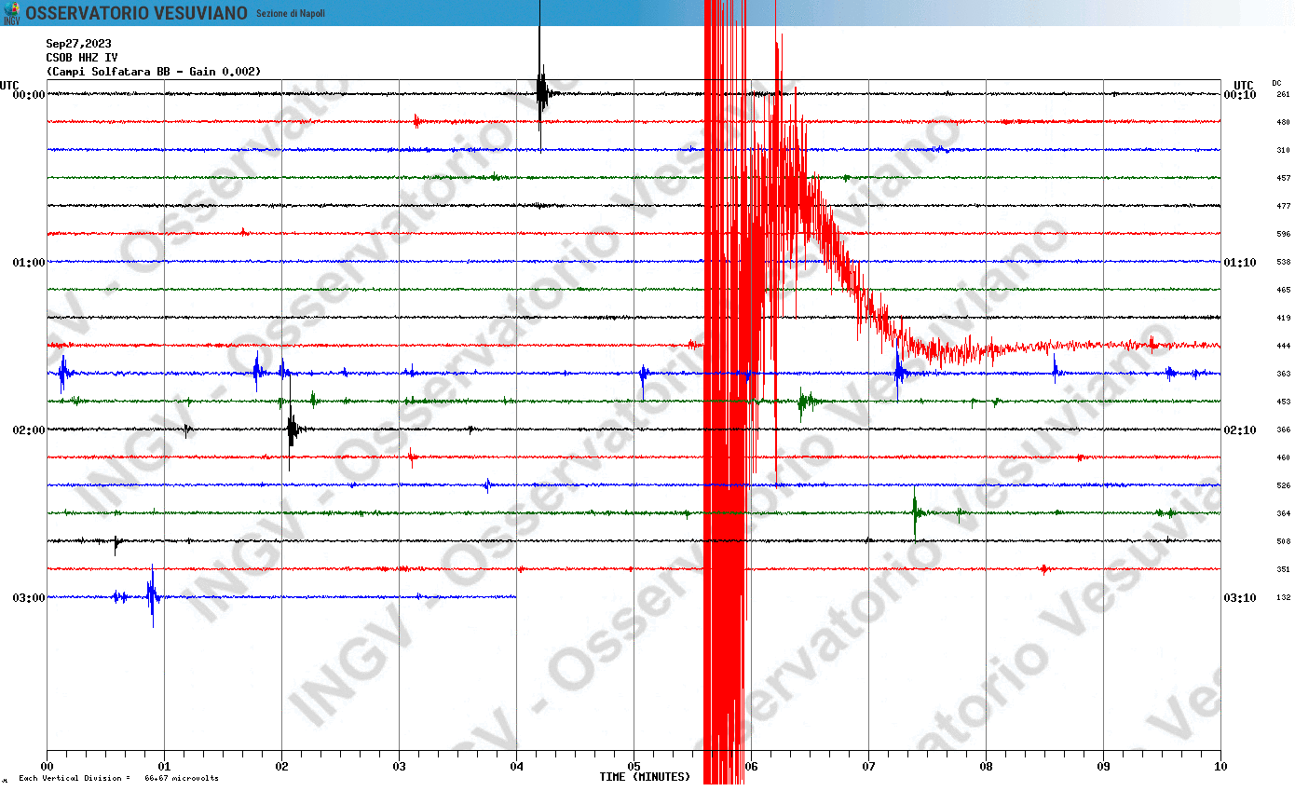
Task: Click the DC value 366
Action: click(x=1283, y=430)
